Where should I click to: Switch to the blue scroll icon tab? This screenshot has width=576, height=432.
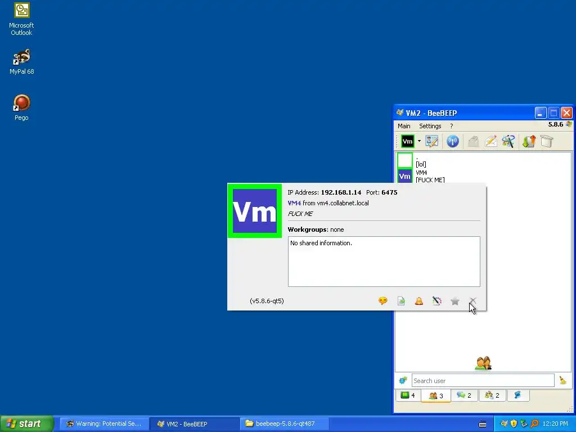(518, 395)
